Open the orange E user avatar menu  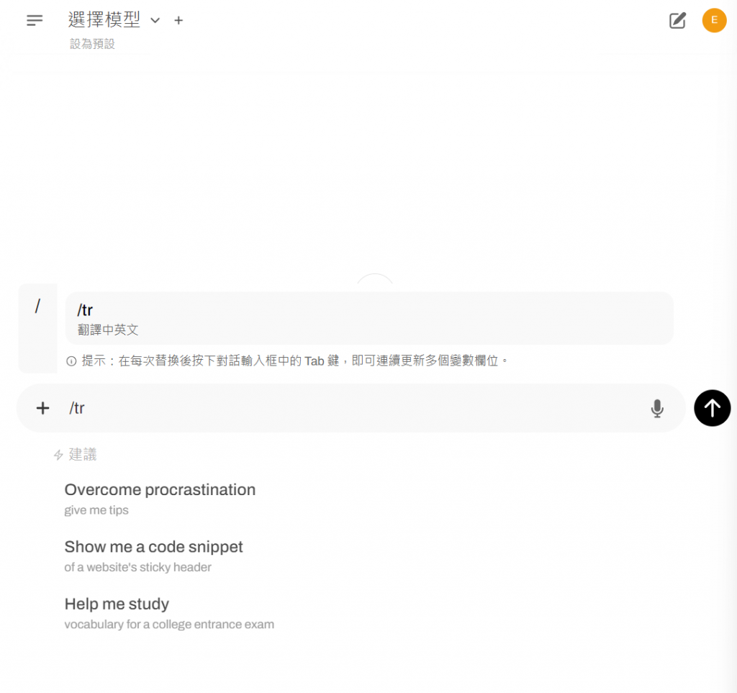(x=714, y=20)
